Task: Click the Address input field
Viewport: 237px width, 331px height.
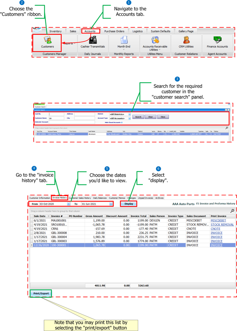Action: point(84,114)
